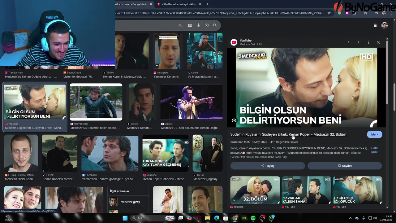Click the medcezir giray related search
This screenshot has width=396, height=223.
[128, 202]
